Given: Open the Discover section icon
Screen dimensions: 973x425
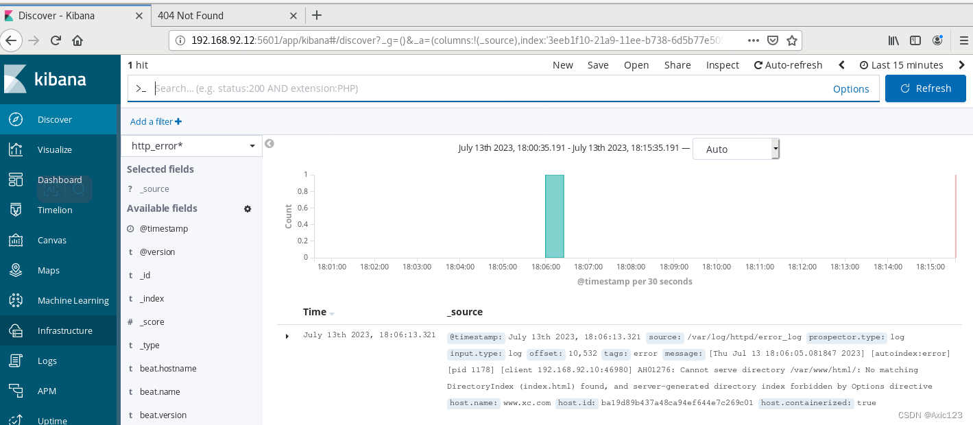Looking at the screenshot, I should 16,119.
